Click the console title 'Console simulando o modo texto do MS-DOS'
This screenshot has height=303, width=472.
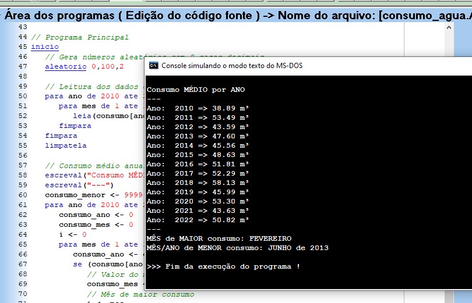pos(232,66)
